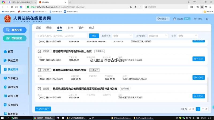Viewport: 214px width, 120px height.
Task: Open 微信 from the taskbar
Action: point(15,118)
